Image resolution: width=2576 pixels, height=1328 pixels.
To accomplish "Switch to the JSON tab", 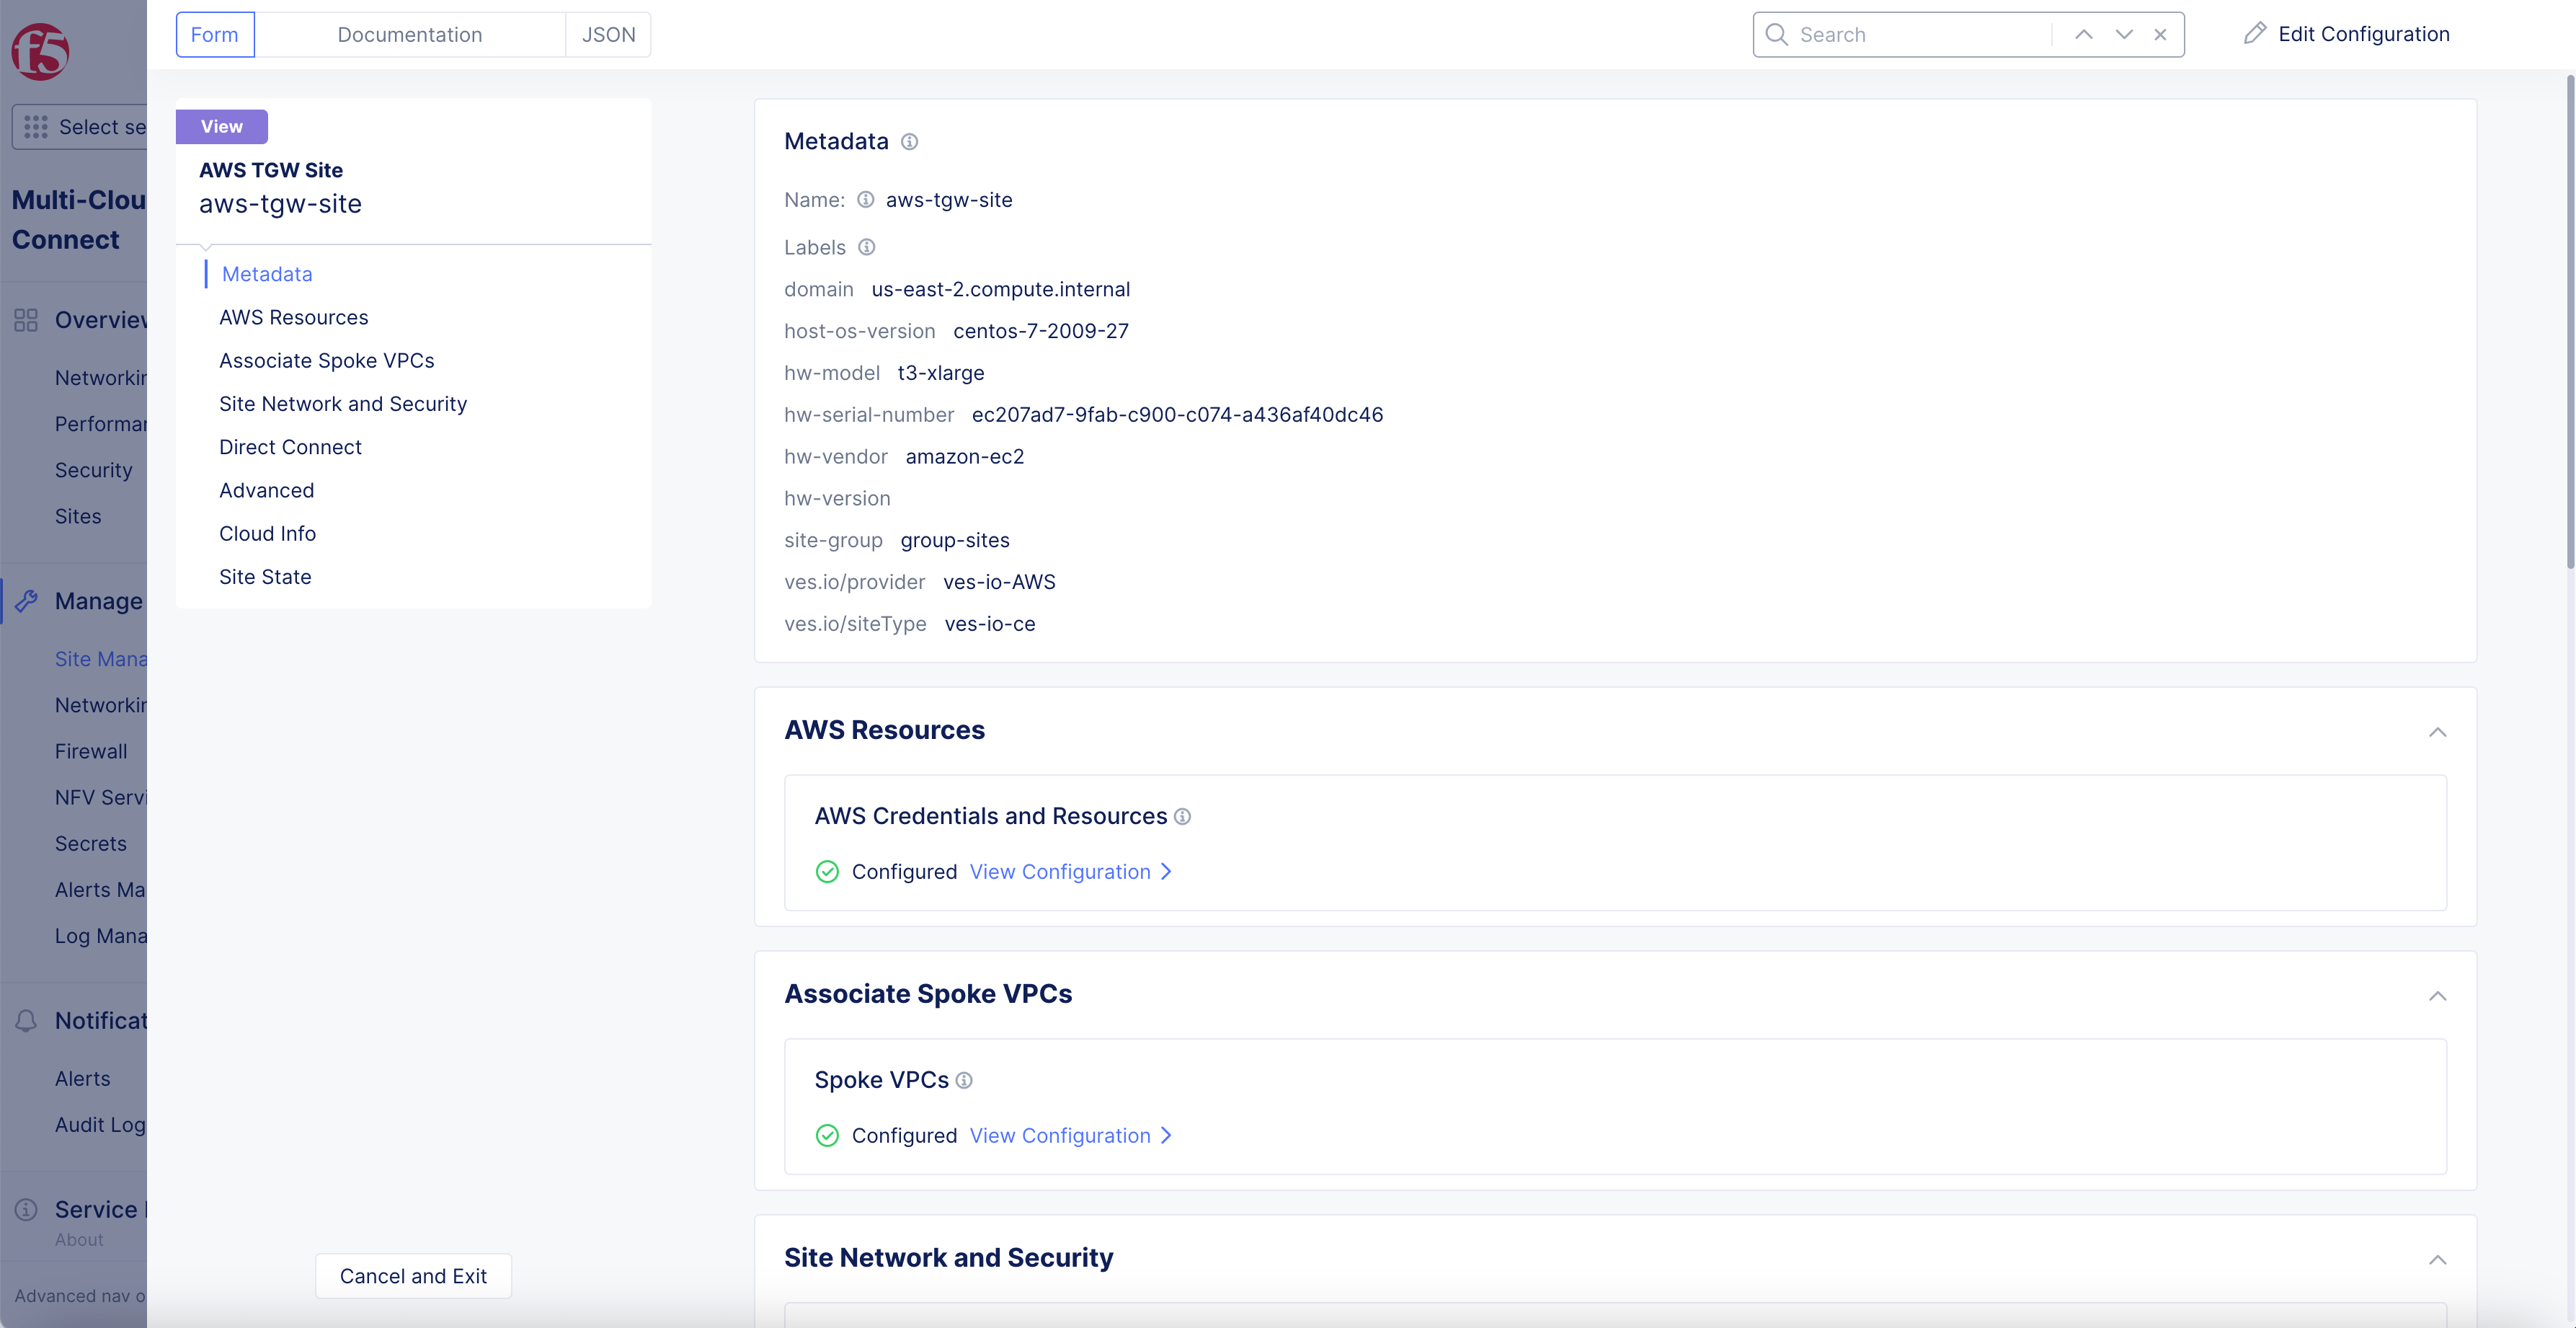I will click(x=608, y=35).
